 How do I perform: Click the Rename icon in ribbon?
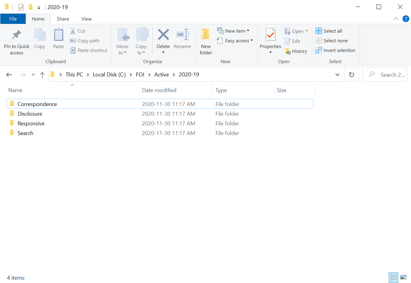182,35
